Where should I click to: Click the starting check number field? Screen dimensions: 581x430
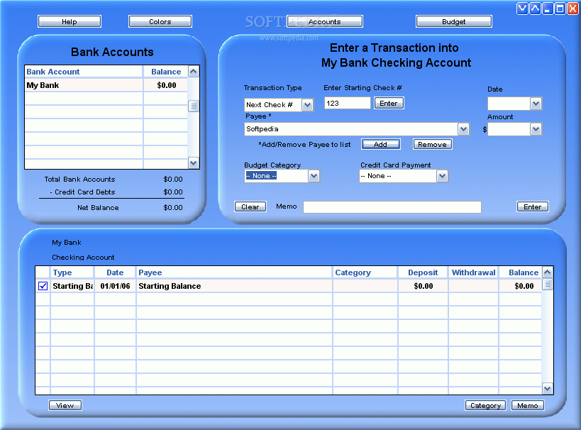tap(347, 103)
